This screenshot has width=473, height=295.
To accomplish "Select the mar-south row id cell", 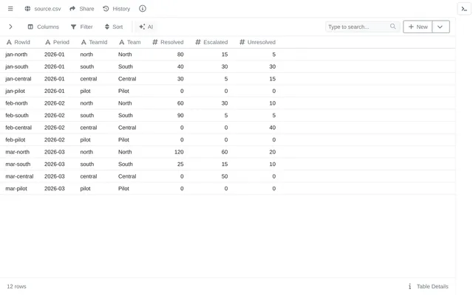I will pyautogui.click(x=18, y=164).
